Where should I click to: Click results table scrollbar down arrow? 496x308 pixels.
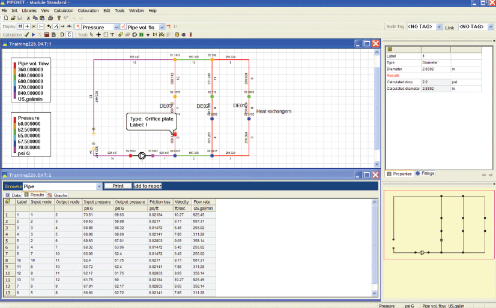375,293
